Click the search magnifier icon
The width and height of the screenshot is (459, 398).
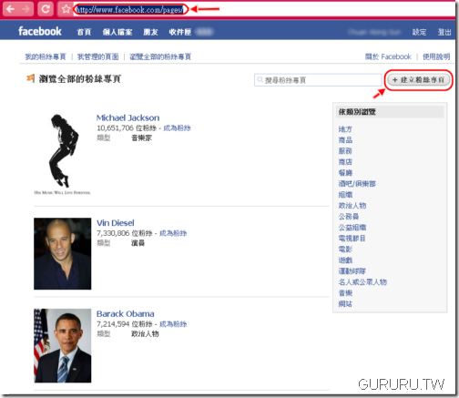coord(260,80)
